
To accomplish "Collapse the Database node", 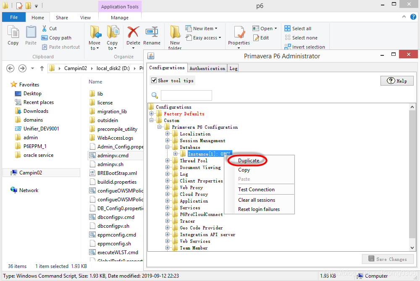I will click(167, 147).
